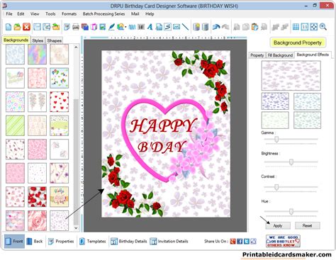Click the 'We are good or bad' feedback banner
The width and height of the screenshot is (336, 260).
tap(283, 241)
